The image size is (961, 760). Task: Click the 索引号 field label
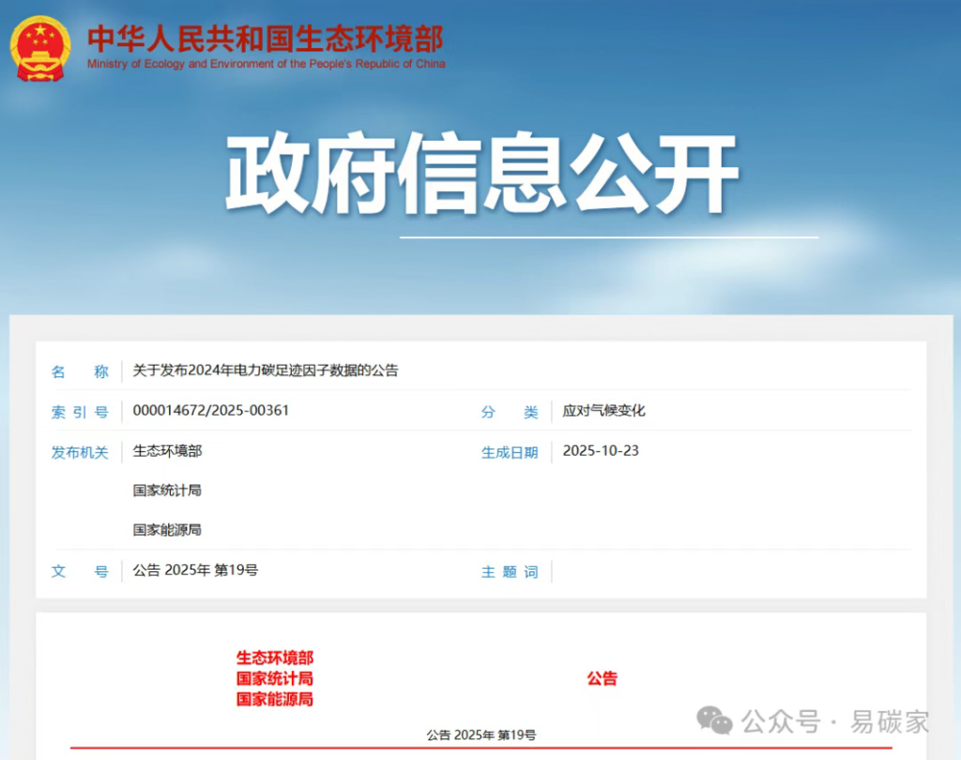click(80, 412)
